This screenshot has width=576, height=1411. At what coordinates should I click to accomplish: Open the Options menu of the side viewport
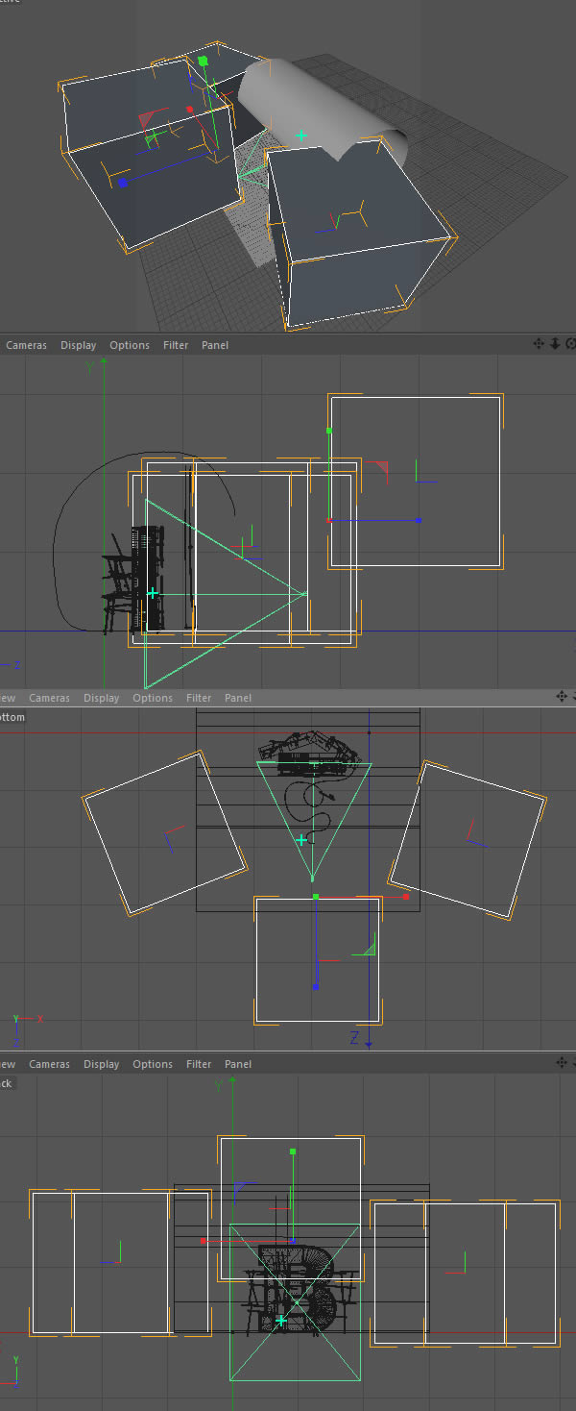tap(130, 345)
